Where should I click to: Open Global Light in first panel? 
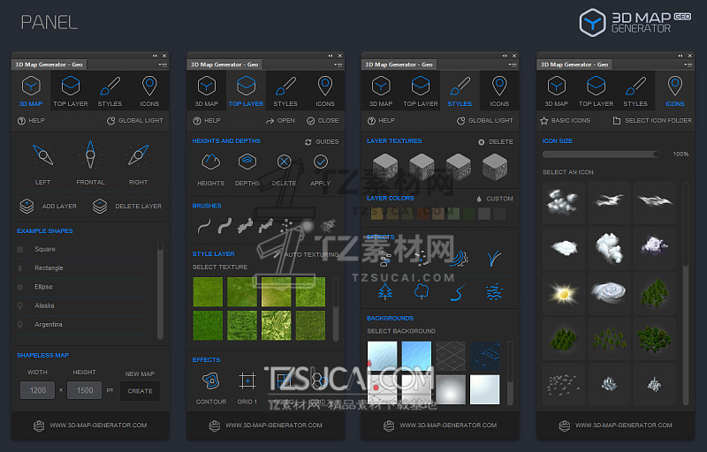coord(135,121)
